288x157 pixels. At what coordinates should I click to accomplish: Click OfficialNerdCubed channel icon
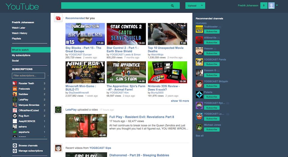(x=15, y=110)
